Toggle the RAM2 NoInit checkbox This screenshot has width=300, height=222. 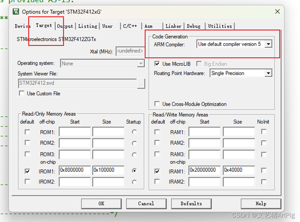pos(264,143)
